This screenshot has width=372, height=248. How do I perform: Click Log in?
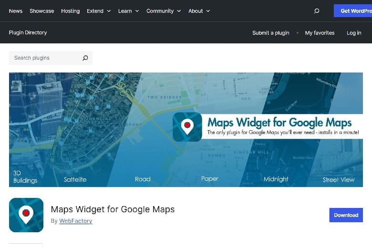click(354, 33)
